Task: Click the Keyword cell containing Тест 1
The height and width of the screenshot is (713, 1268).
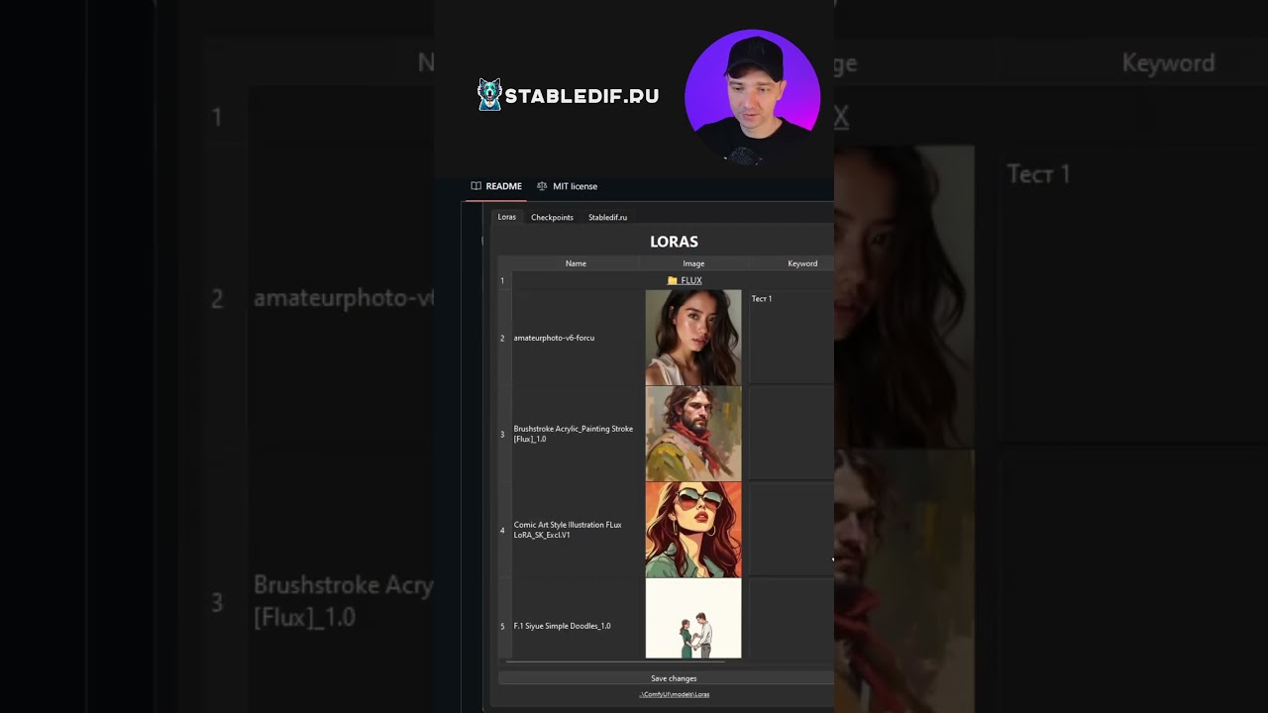Action: click(x=792, y=337)
